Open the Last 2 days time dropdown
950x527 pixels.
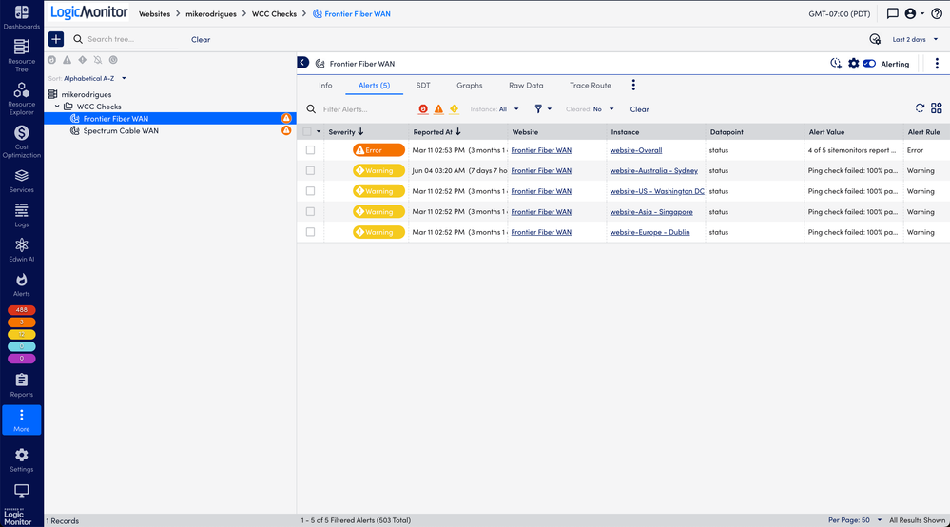[x=915, y=39]
